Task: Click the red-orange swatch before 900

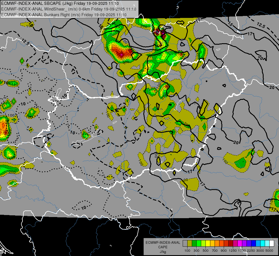Action: [221, 243]
